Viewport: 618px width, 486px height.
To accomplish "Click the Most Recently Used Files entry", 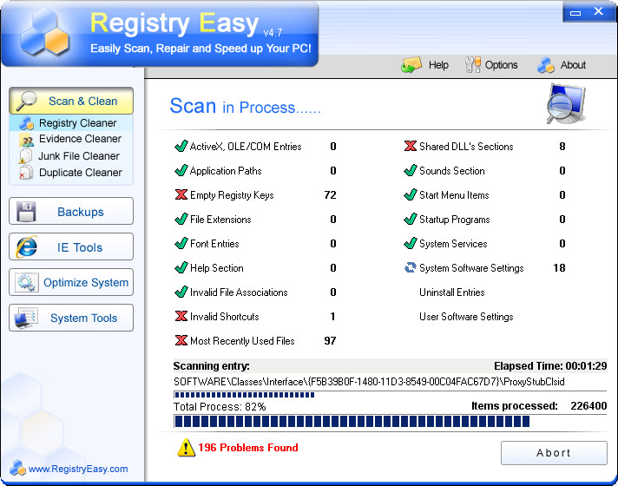I will [x=241, y=341].
